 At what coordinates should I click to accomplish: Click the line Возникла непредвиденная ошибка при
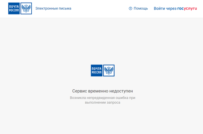(102, 98)
